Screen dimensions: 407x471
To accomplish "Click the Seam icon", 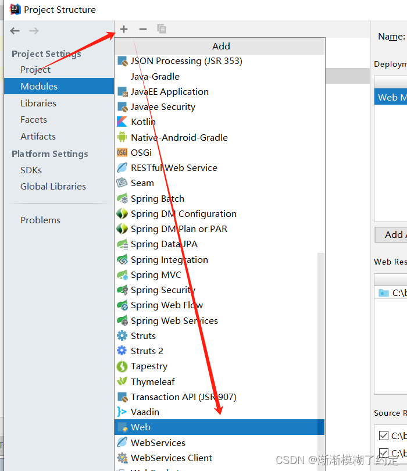I will point(122,183).
